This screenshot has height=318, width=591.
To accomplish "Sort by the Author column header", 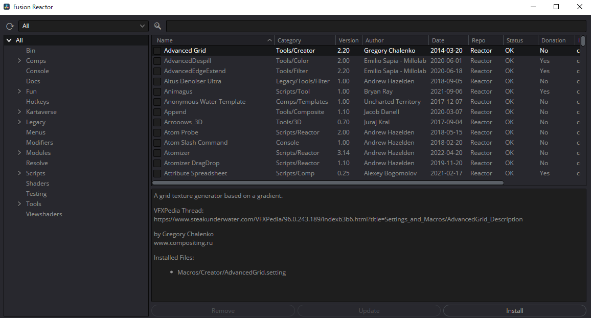I will click(x=395, y=40).
